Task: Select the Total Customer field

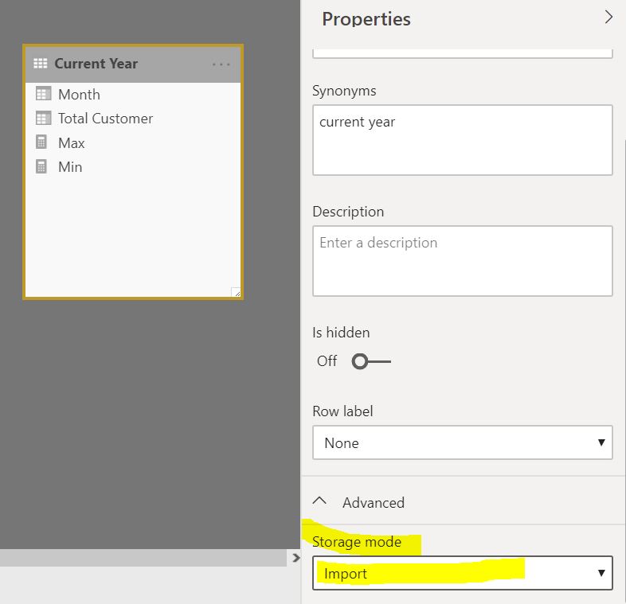Action: point(105,119)
